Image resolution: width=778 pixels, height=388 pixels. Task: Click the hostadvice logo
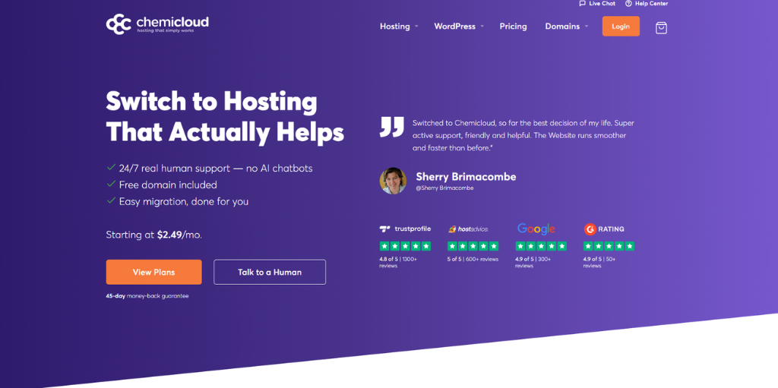tap(468, 229)
